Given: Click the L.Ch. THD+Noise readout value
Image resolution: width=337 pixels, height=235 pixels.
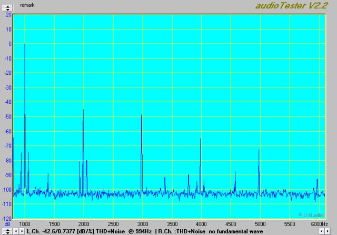Looking at the screenshot, I should (60, 231).
